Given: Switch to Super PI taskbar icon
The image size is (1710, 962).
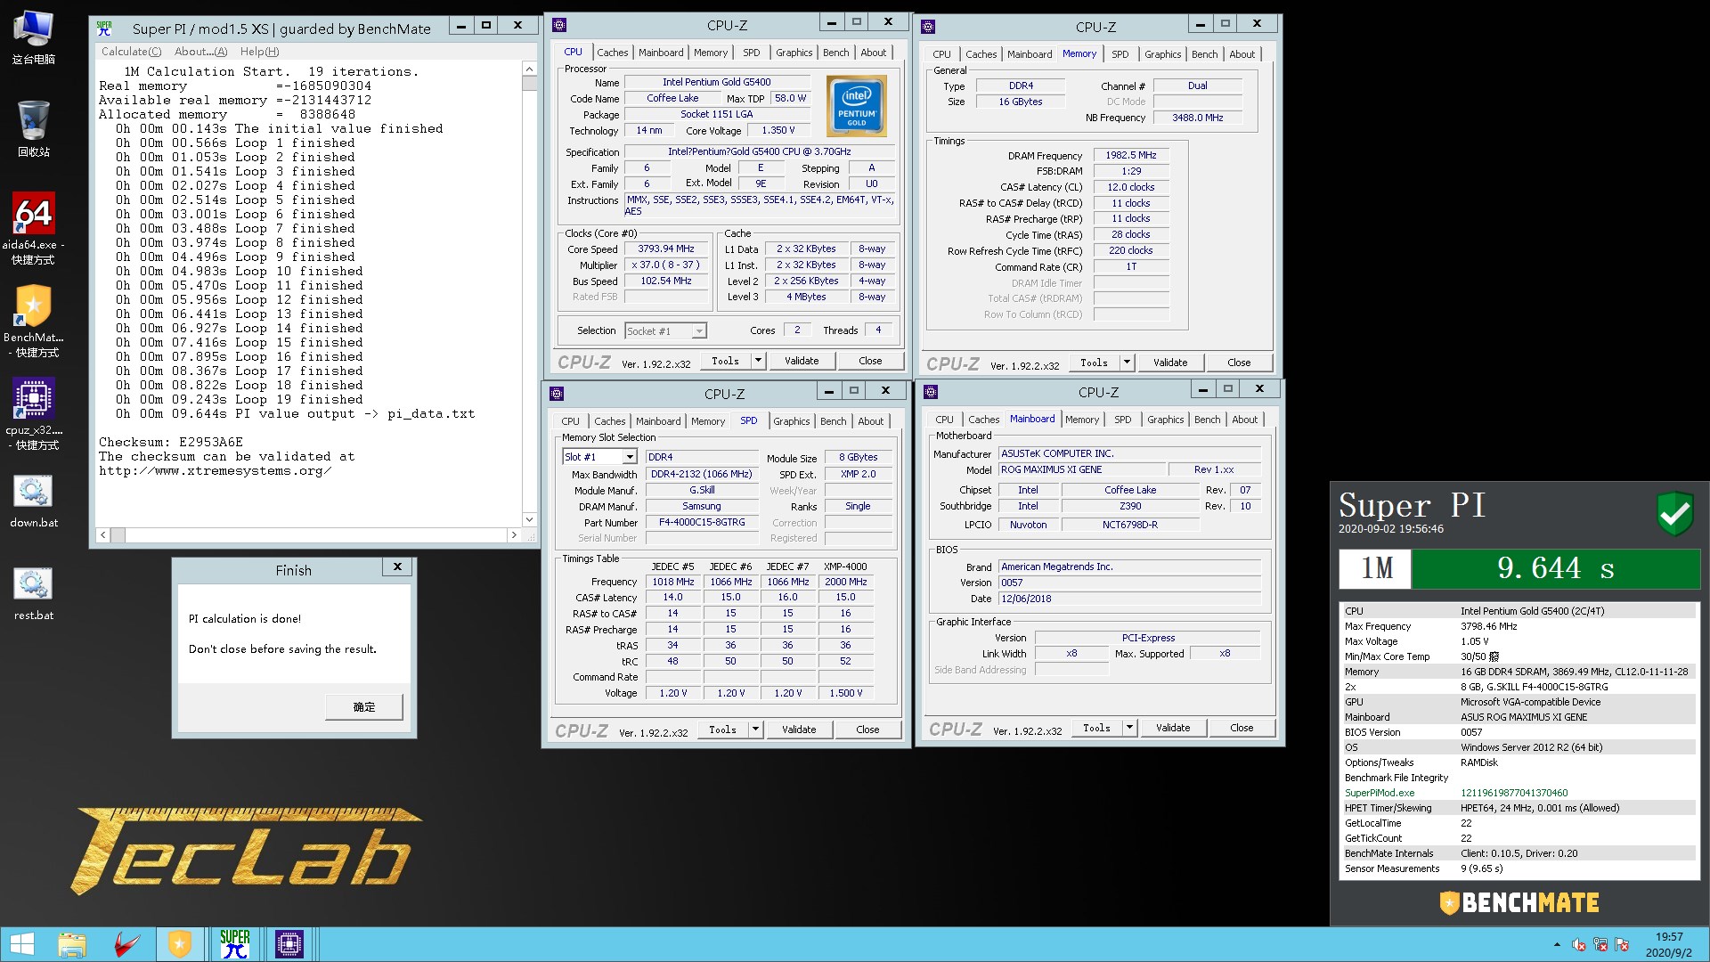Looking at the screenshot, I should click(235, 944).
